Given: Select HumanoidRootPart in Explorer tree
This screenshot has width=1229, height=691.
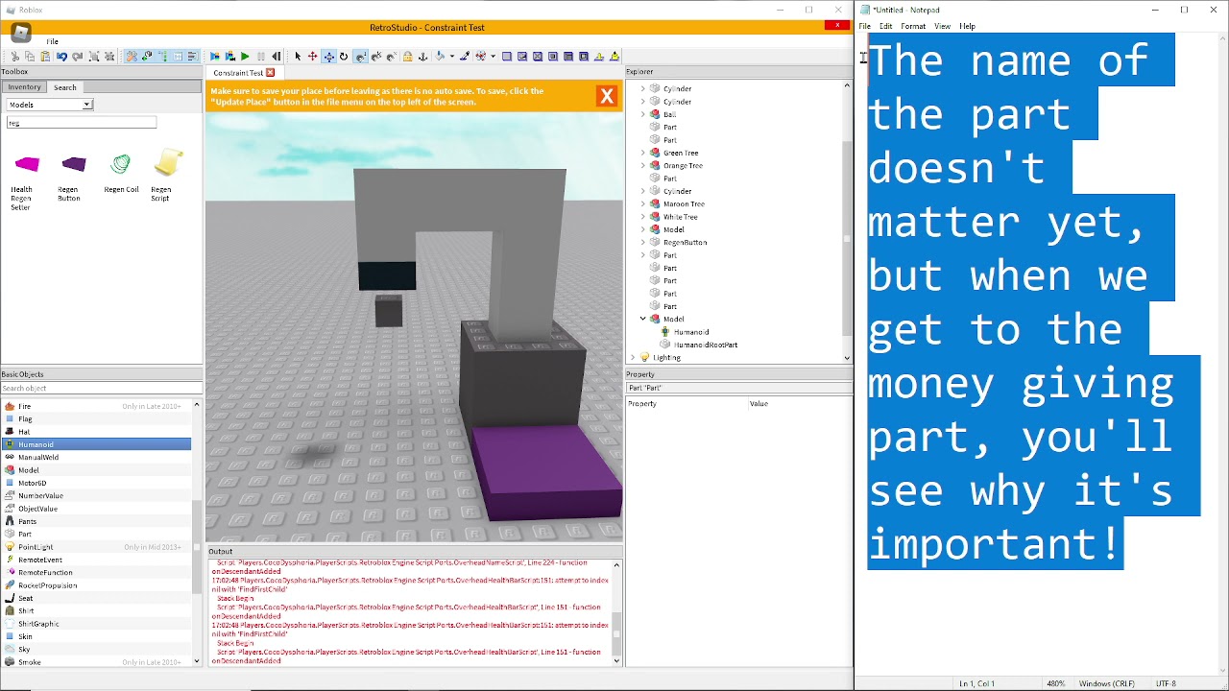Looking at the screenshot, I should coord(706,345).
